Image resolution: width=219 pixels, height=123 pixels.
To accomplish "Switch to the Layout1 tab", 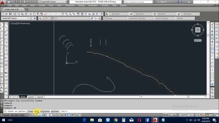I will (x=31, y=97).
